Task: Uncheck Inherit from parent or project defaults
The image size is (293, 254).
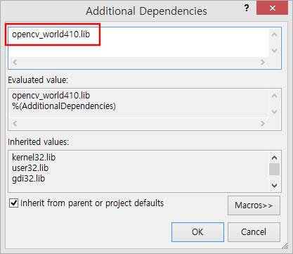Action: (13, 203)
